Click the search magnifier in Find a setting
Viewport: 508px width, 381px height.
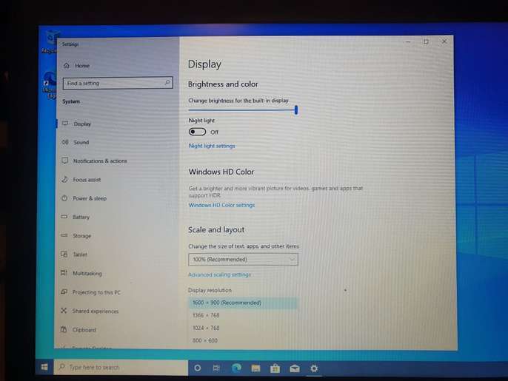click(x=167, y=83)
